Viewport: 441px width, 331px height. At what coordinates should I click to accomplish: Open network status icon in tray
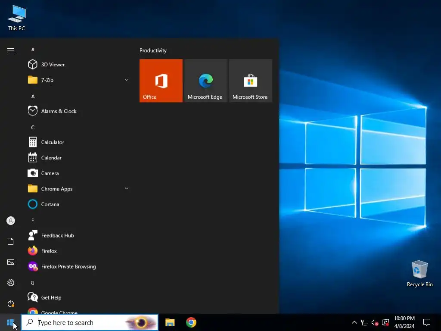click(x=365, y=322)
